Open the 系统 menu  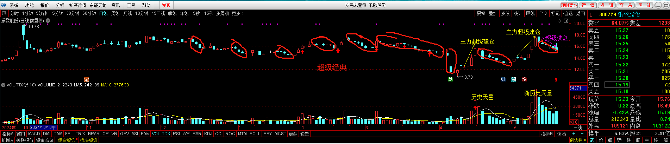[x=14, y=5]
